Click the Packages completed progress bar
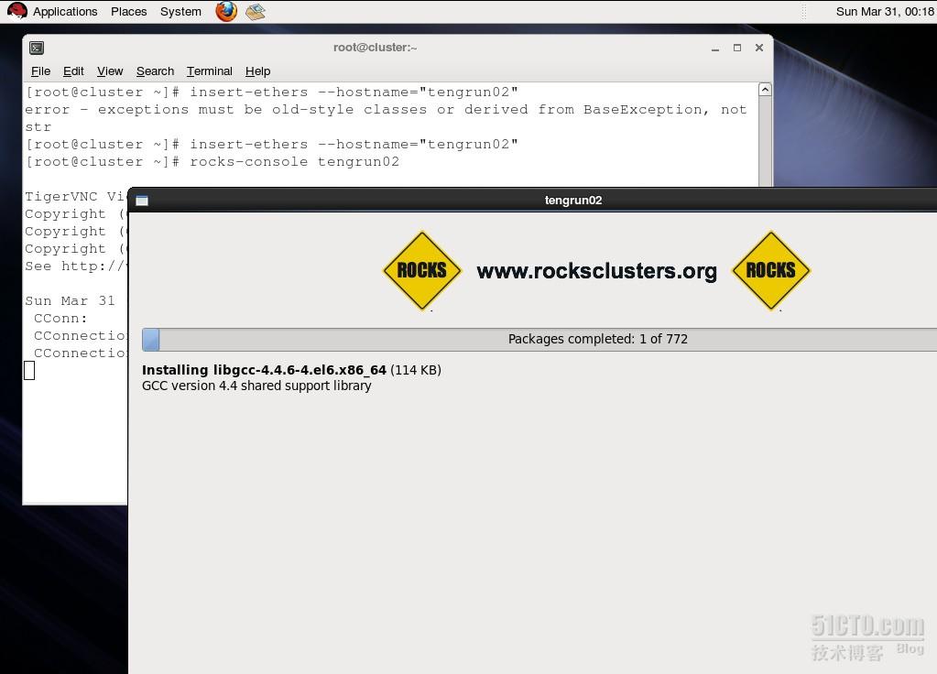The height and width of the screenshot is (674, 937). point(539,339)
